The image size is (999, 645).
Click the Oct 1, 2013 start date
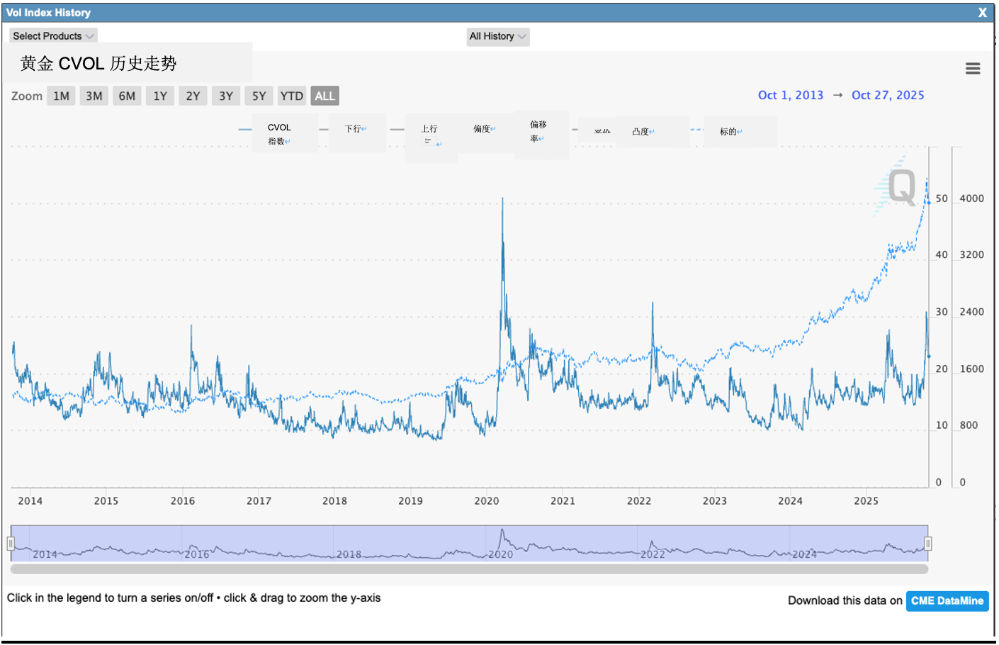[x=790, y=95]
